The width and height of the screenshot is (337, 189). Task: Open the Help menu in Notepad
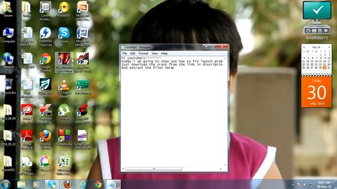(x=164, y=54)
